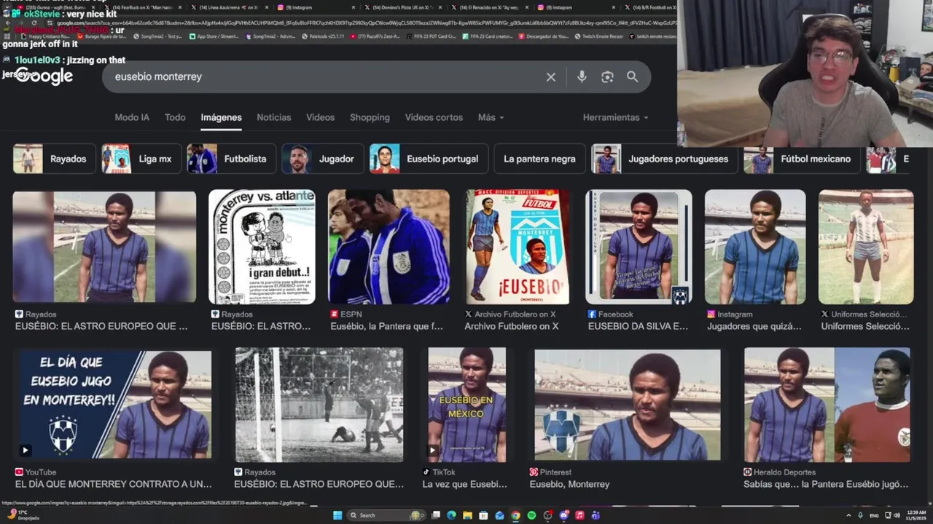This screenshot has width=933, height=524.
Task: Open volume control in system tray
Action: 897,515
